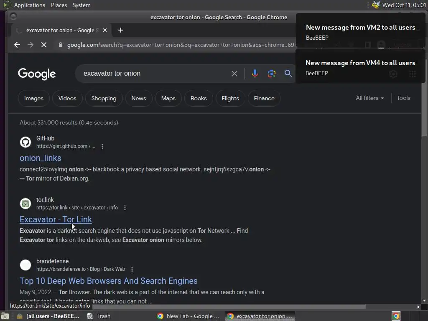The width and height of the screenshot is (428, 321).
Task: Switch to Trash taskbar window
Action: point(99,316)
